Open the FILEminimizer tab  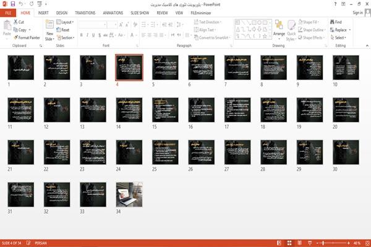pos(201,13)
